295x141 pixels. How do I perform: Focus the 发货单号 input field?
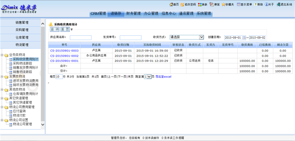131,38
